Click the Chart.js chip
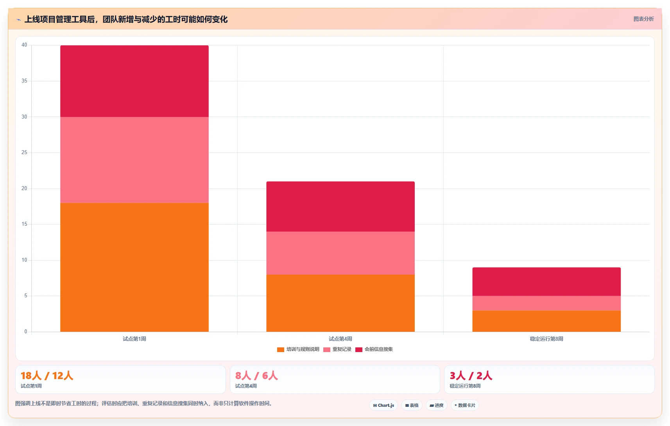This screenshot has width=670, height=426. (383, 405)
